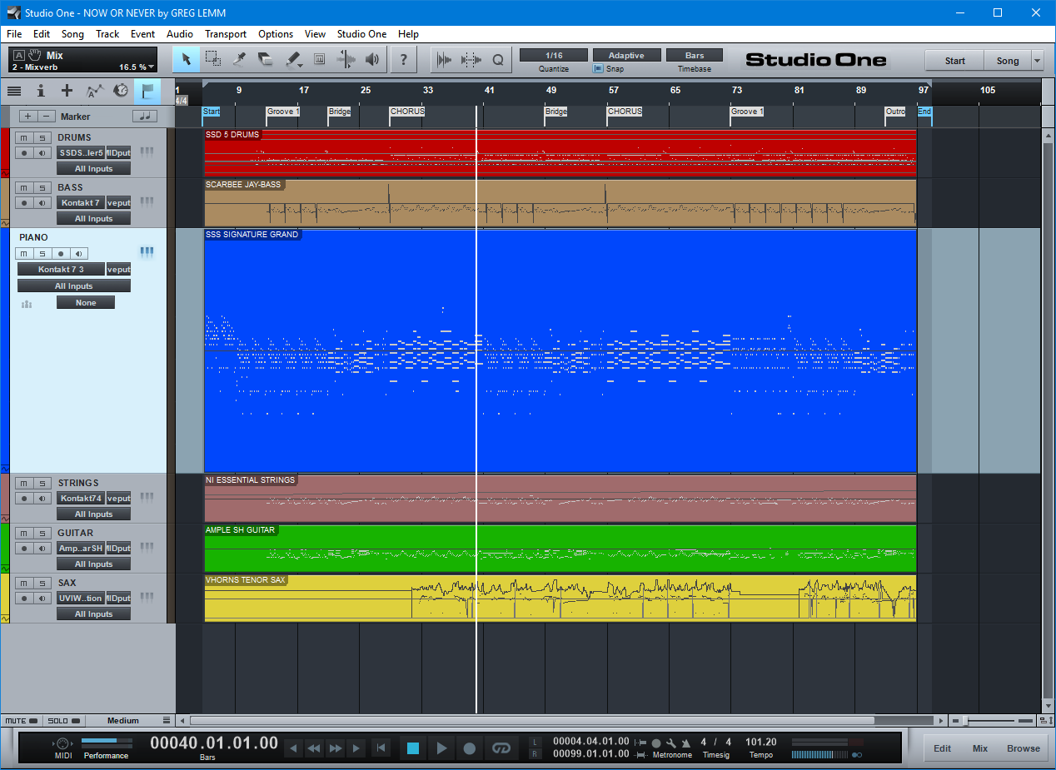Toggle monitor on the SAX track
The height and width of the screenshot is (770, 1056).
[42, 598]
